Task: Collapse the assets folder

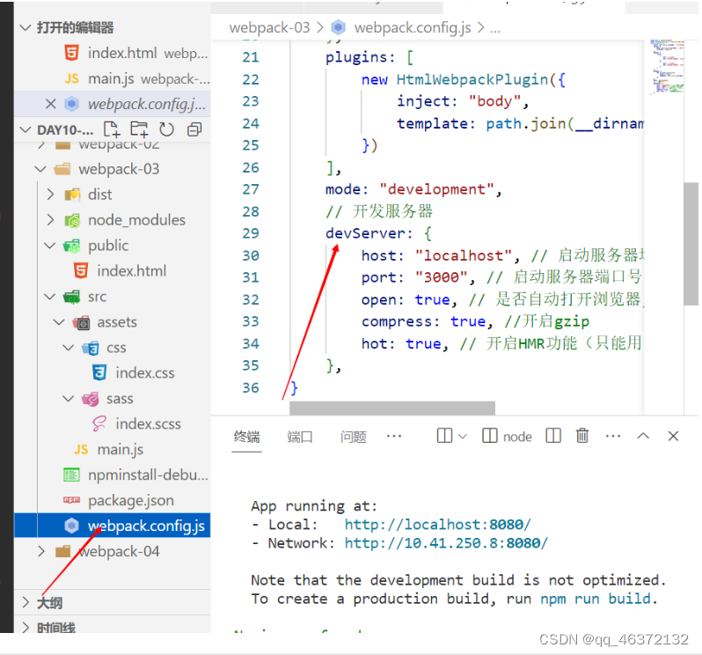Action: [59, 322]
